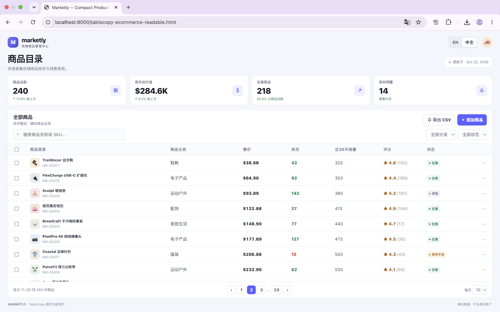Open the browser tab search dropdown arrow

34,7
